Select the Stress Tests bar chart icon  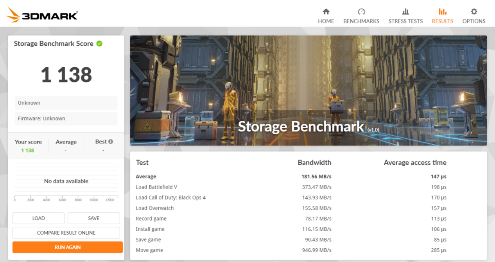(x=405, y=11)
